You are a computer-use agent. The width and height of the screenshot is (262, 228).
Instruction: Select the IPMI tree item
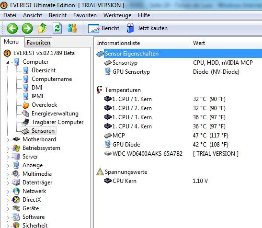coord(37,96)
